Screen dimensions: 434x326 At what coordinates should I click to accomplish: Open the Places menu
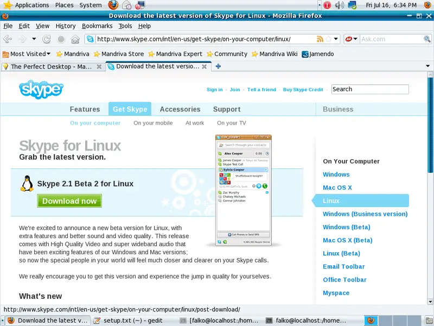coord(64,5)
